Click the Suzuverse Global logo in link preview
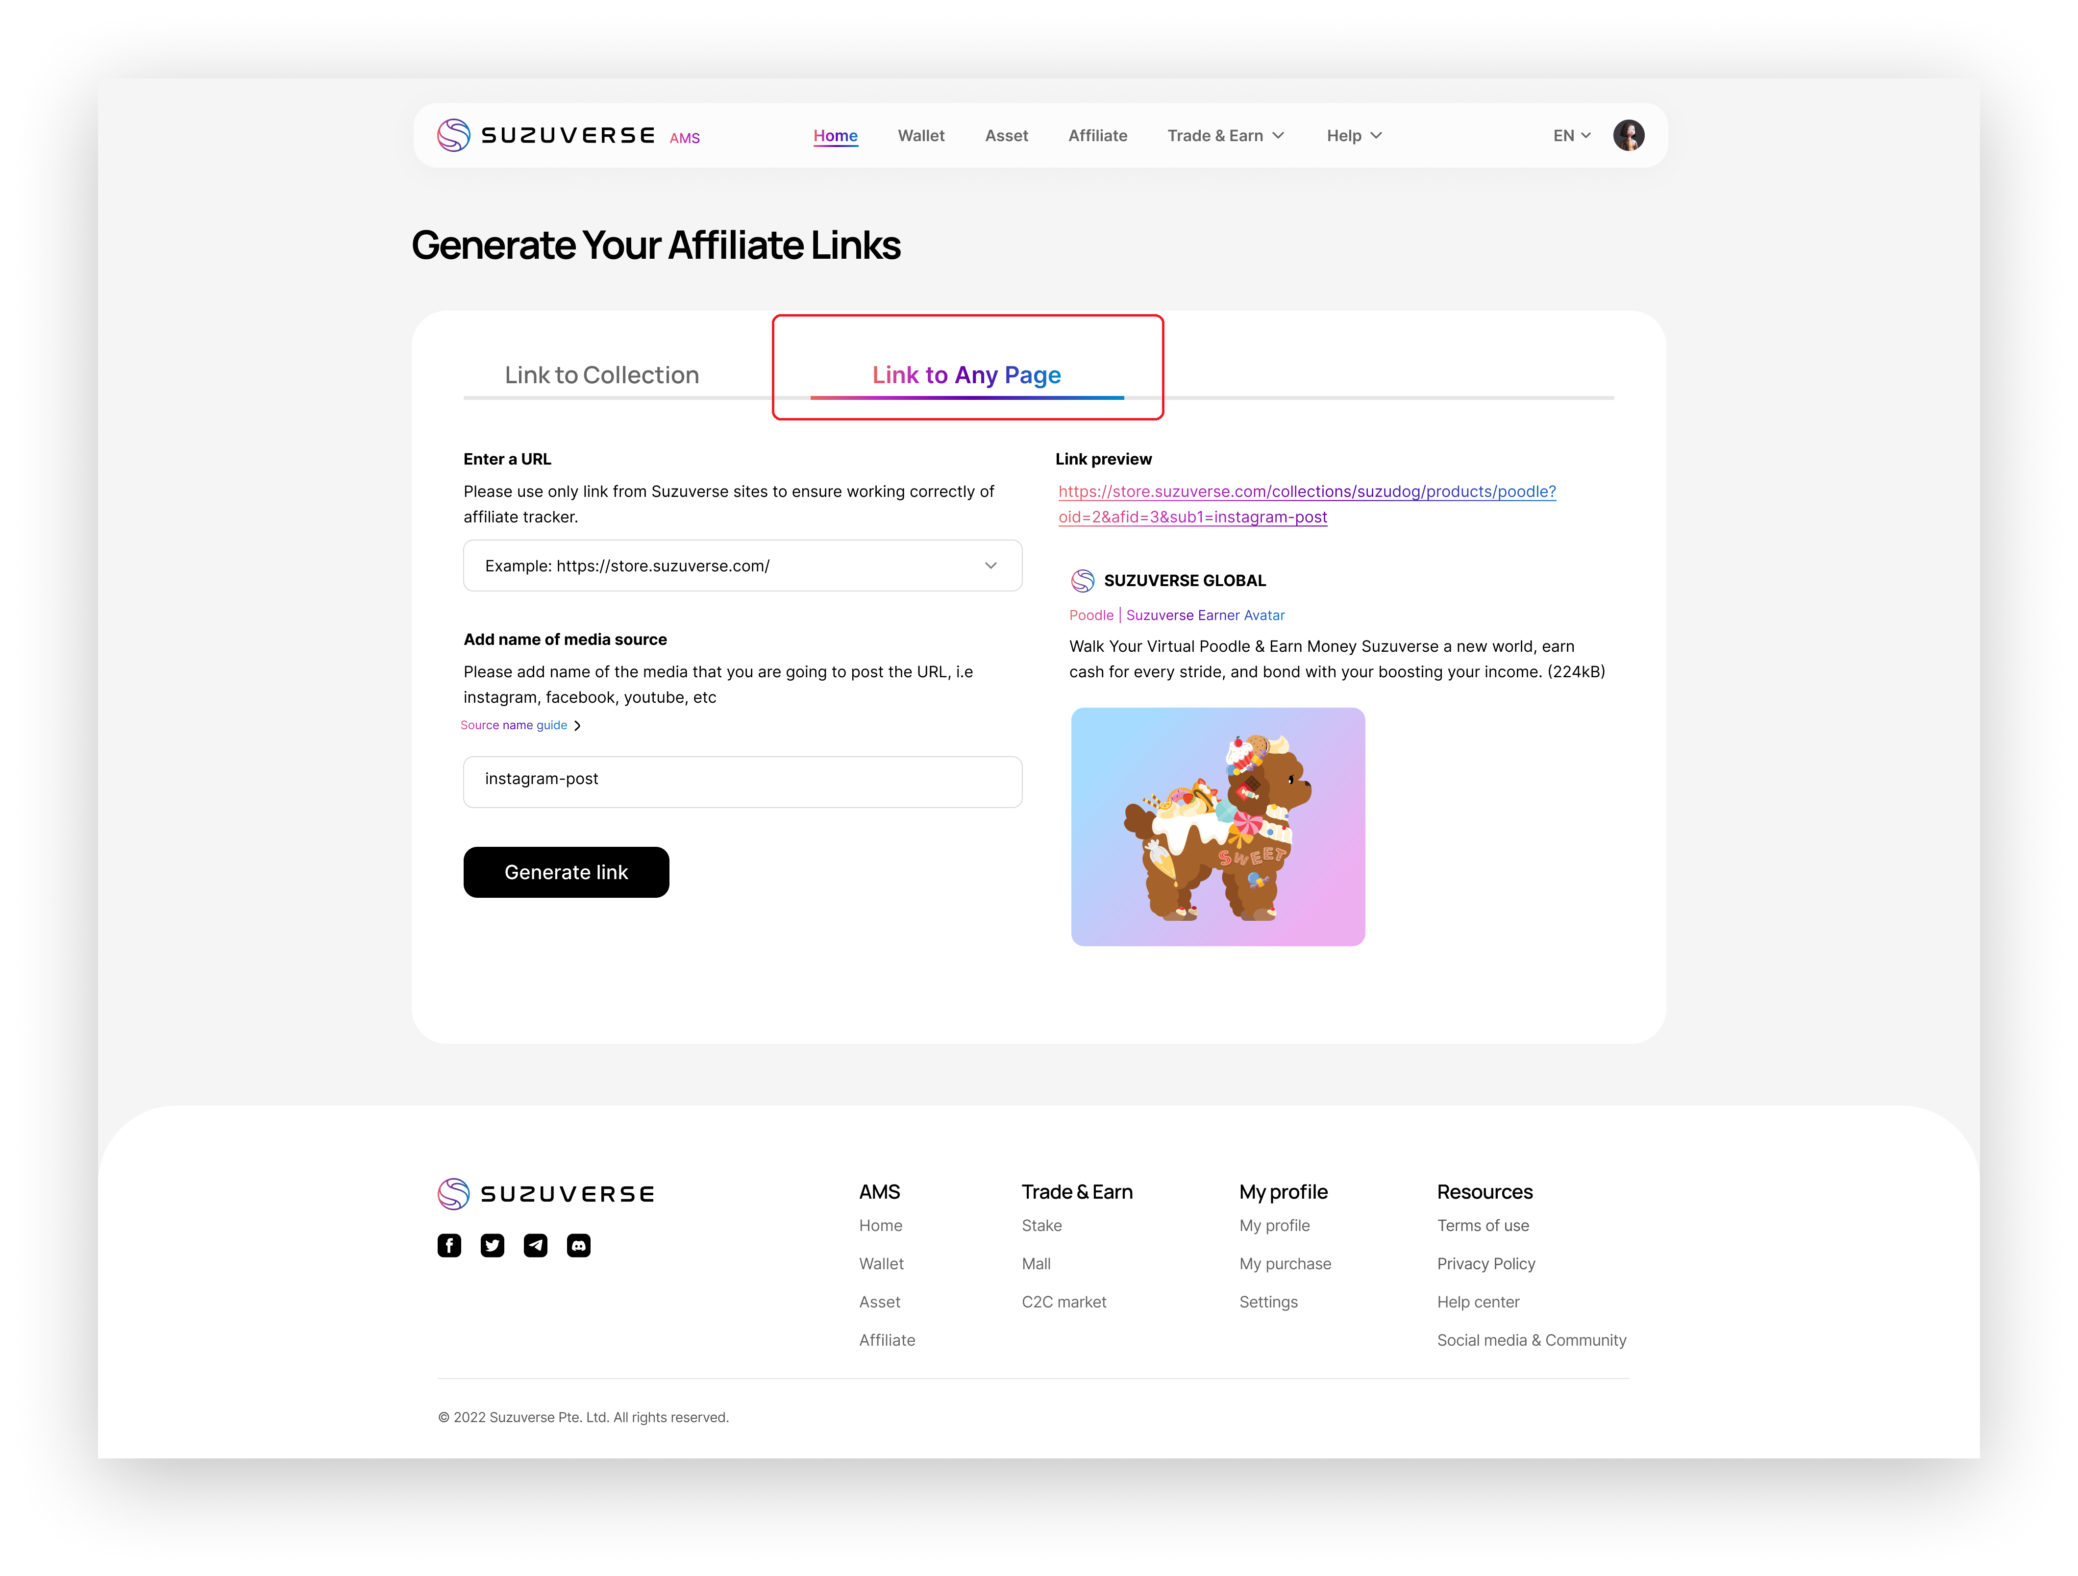The image size is (2078, 1576). [x=1082, y=580]
